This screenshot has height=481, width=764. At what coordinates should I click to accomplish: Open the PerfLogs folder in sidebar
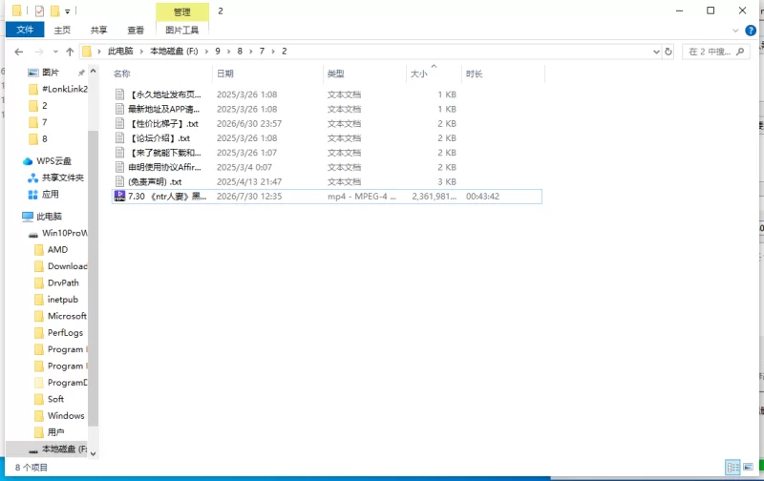click(x=65, y=332)
